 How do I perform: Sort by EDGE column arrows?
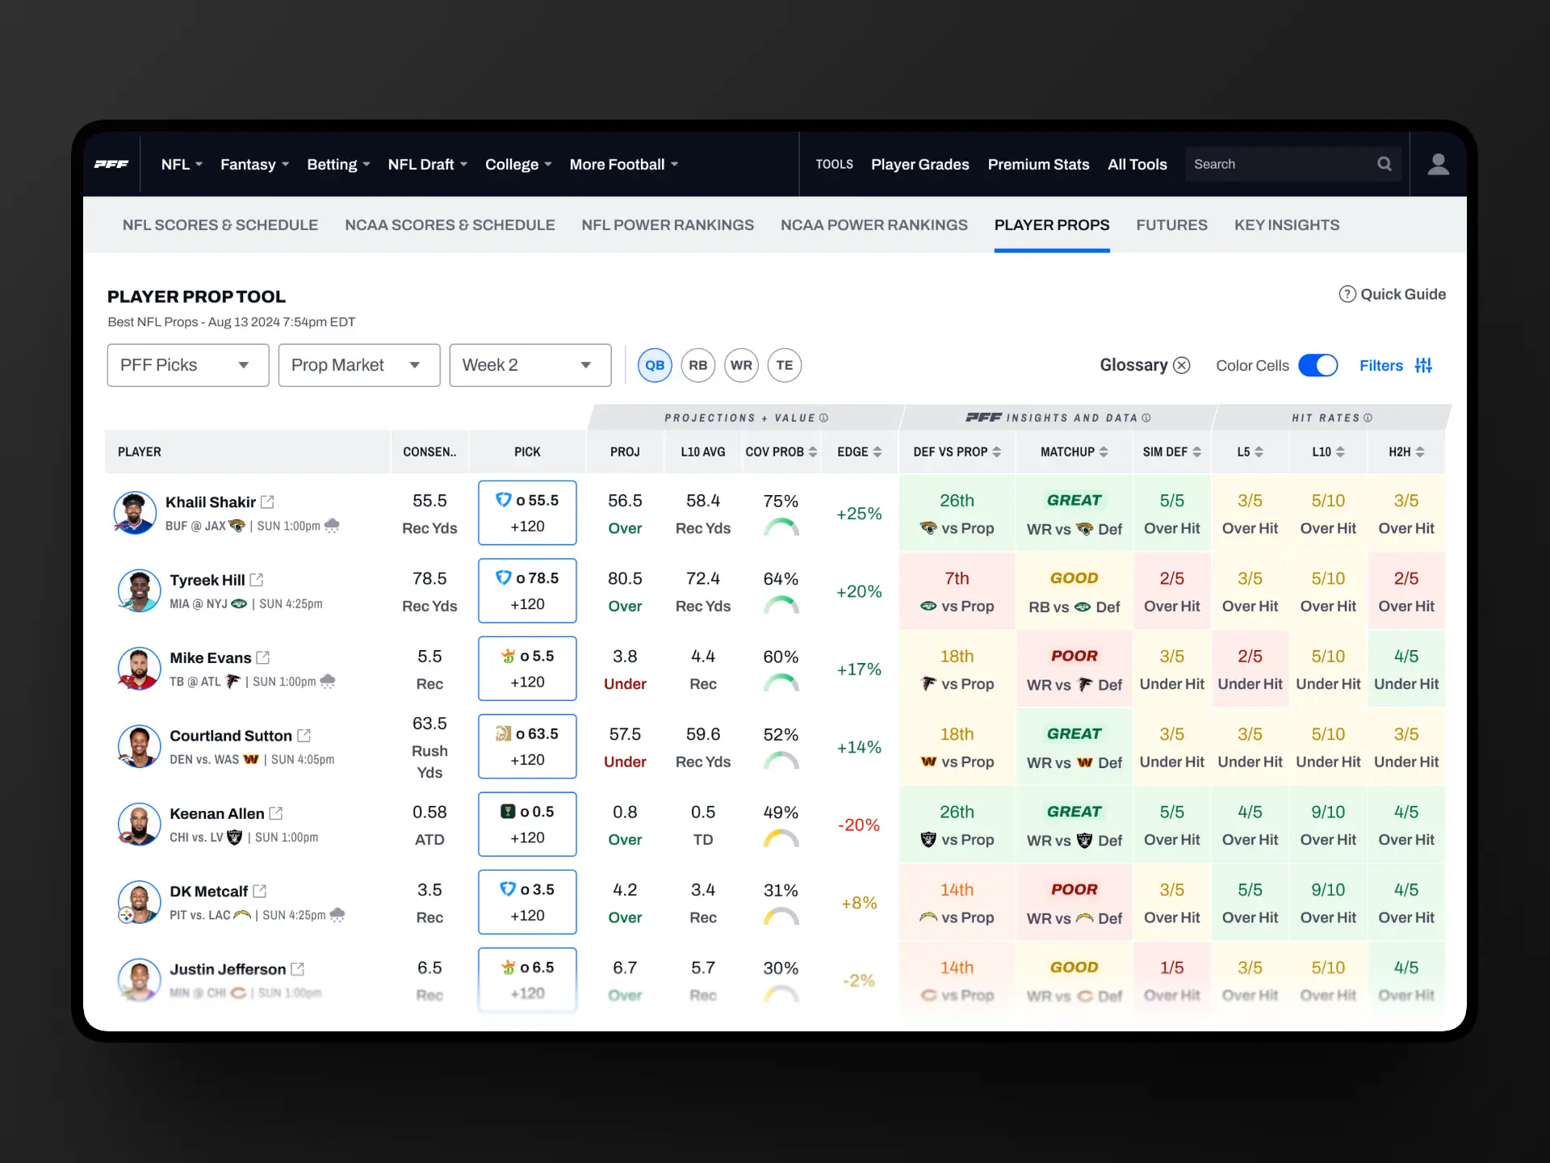point(878,452)
